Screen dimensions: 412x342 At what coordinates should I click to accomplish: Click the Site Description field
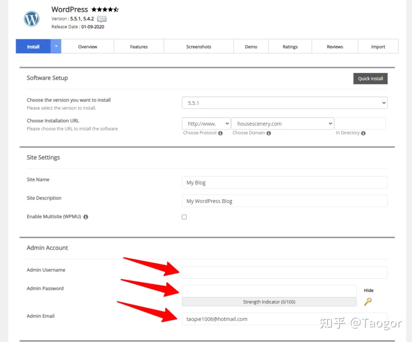pyautogui.click(x=284, y=201)
